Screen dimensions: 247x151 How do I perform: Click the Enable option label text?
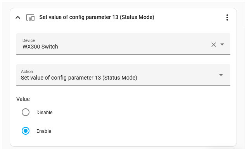click(x=44, y=131)
